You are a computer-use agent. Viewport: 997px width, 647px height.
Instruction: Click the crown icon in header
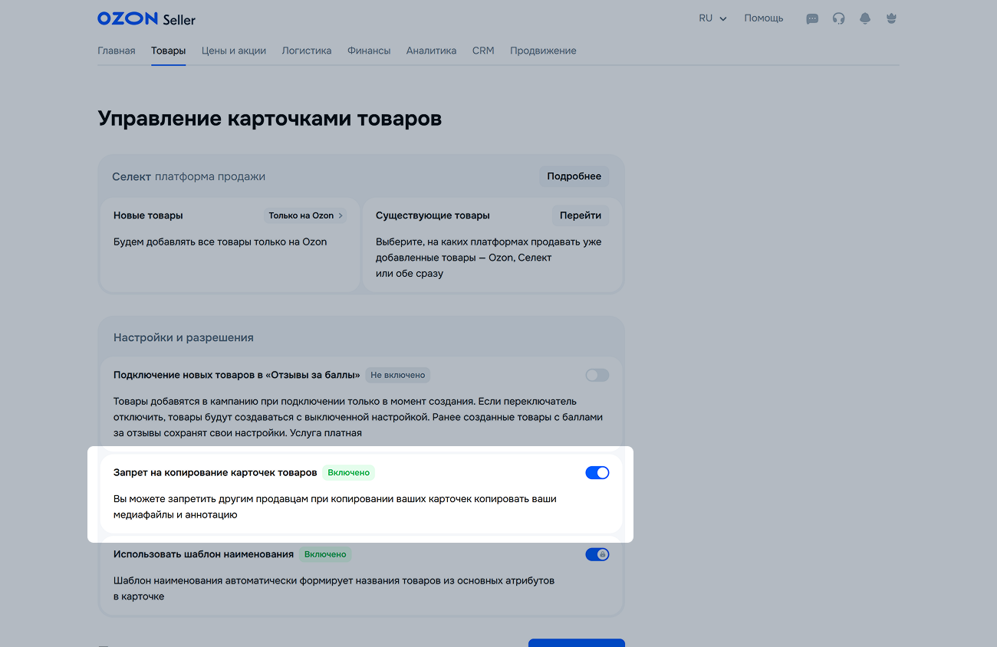pyautogui.click(x=890, y=18)
